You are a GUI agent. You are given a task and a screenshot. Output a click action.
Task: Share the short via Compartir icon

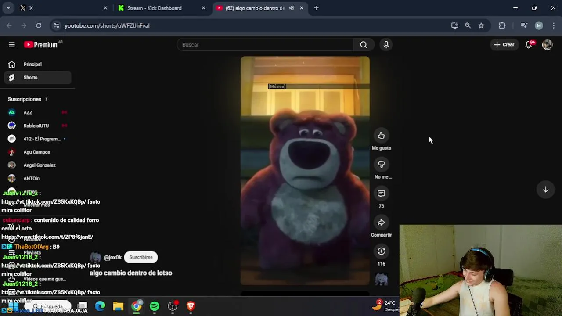[x=381, y=223]
